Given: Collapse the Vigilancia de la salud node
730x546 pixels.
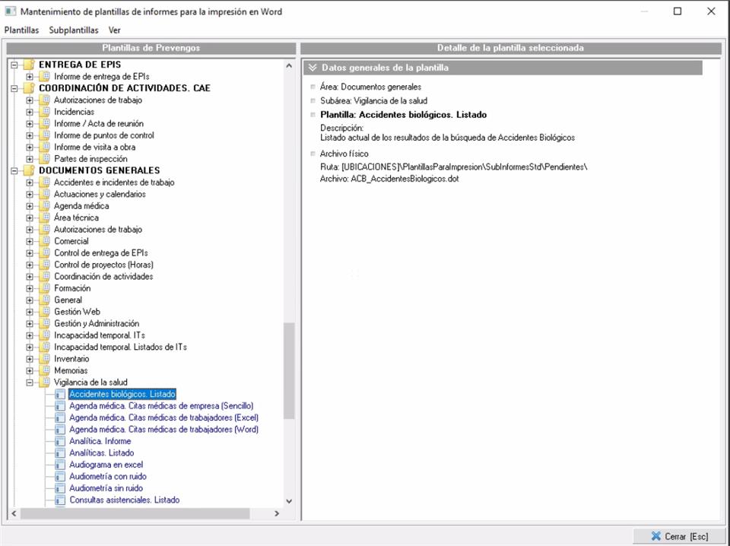Looking at the screenshot, I should (x=30, y=383).
